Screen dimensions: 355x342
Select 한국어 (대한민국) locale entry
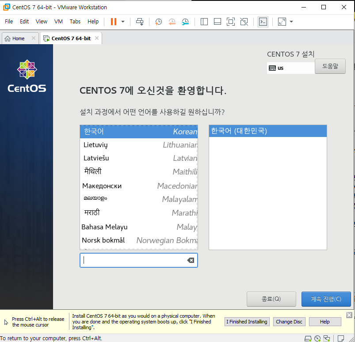coord(268,131)
